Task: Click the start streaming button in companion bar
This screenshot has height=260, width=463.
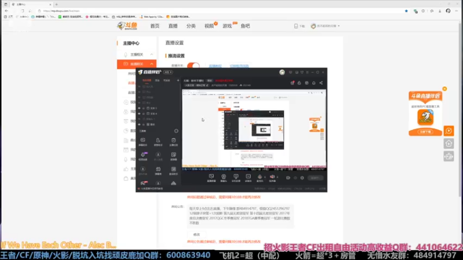Action: pos(315,178)
